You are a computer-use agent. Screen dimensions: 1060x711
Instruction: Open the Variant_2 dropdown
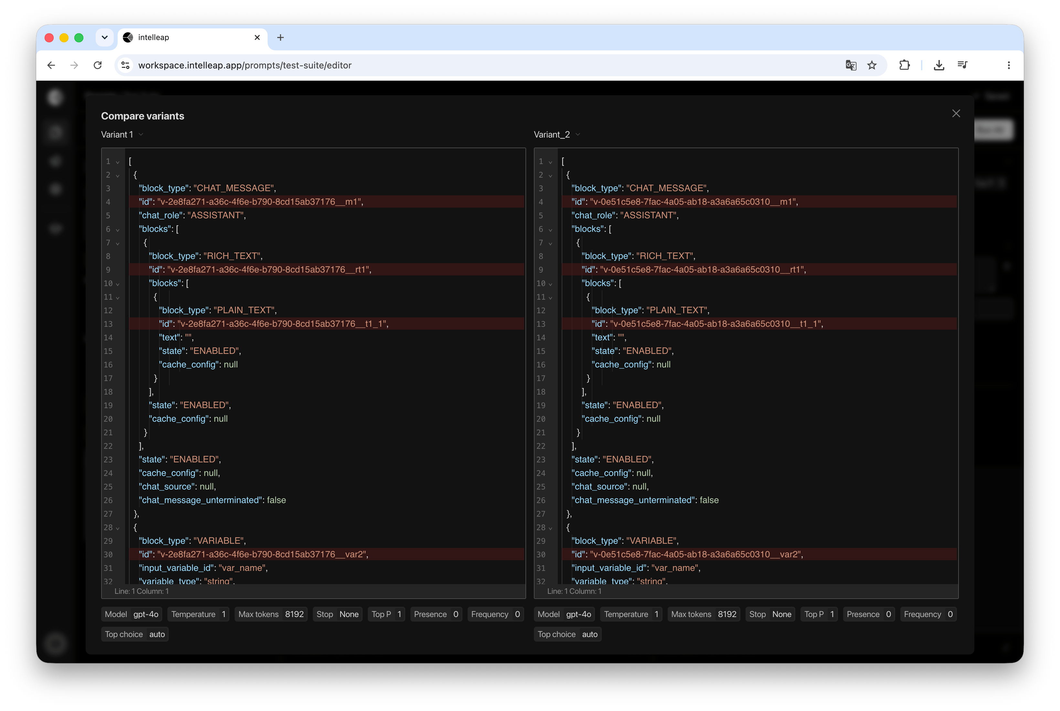pos(557,135)
